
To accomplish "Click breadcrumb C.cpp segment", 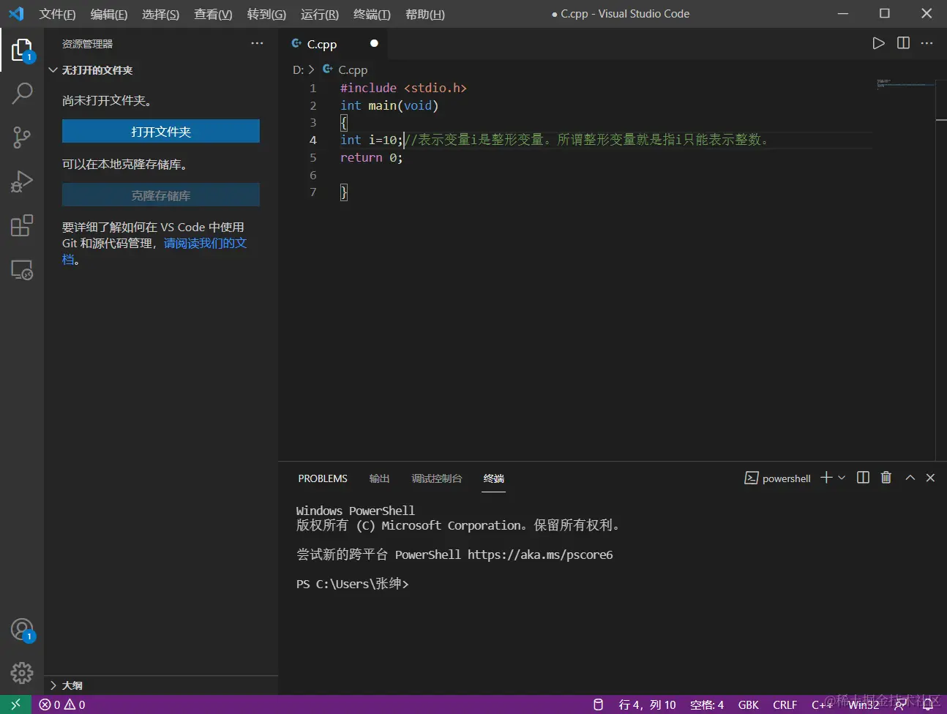I will [353, 69].
